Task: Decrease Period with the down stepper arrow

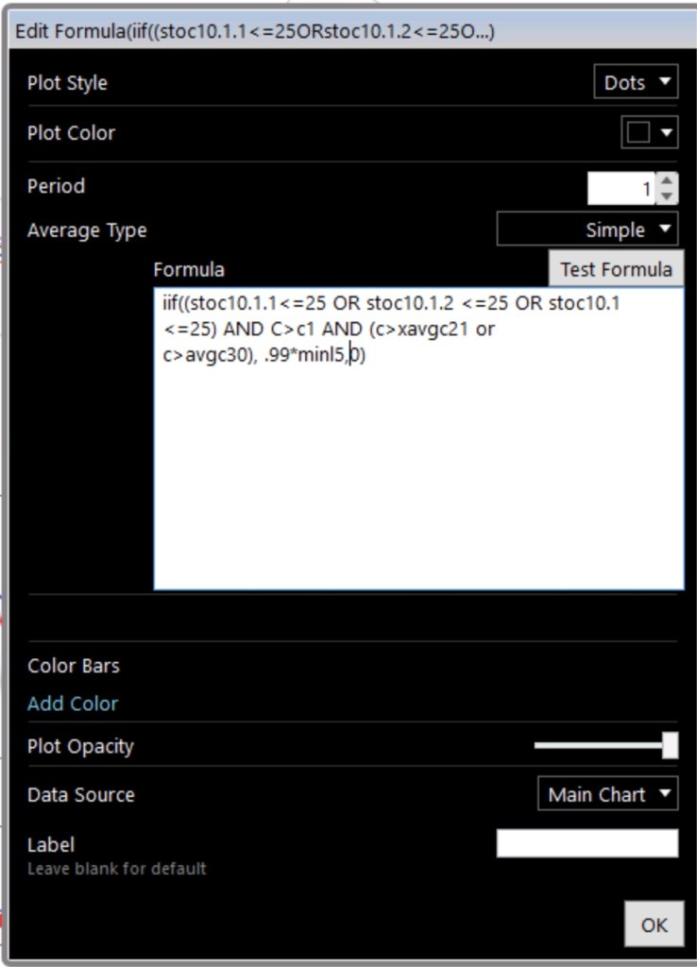Action: coord(667,196)
